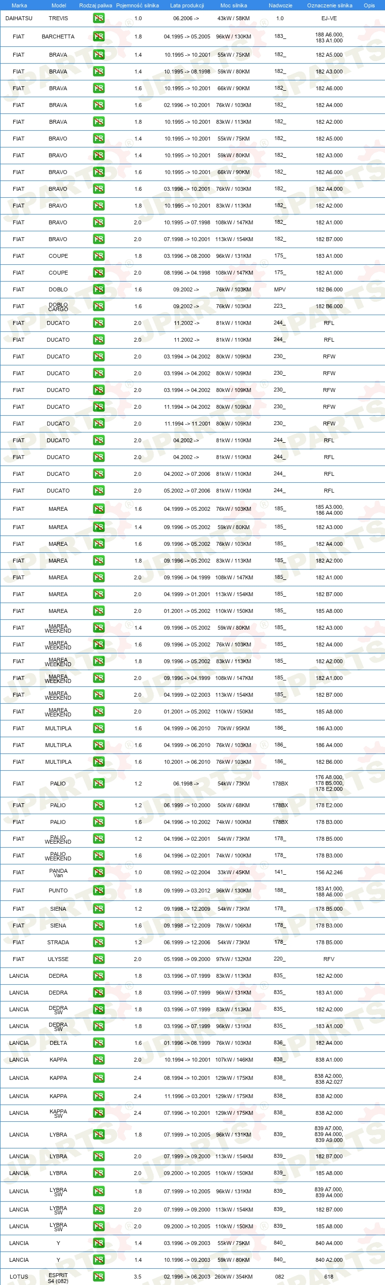The image size is (385, 1285).
Task: Click the fuel icon for Fiat Brava 83kW / 113KM
Action: 98,122
